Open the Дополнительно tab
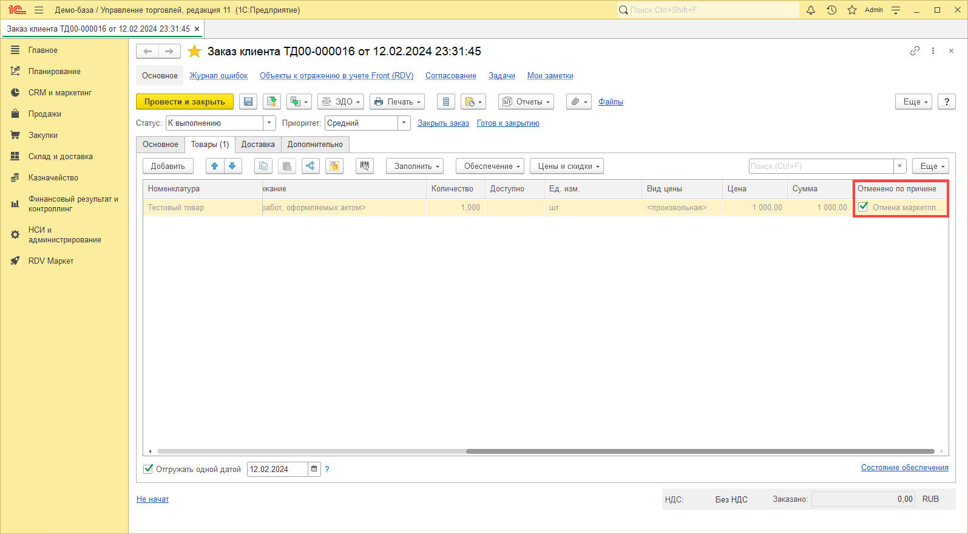 click(316, 145)
